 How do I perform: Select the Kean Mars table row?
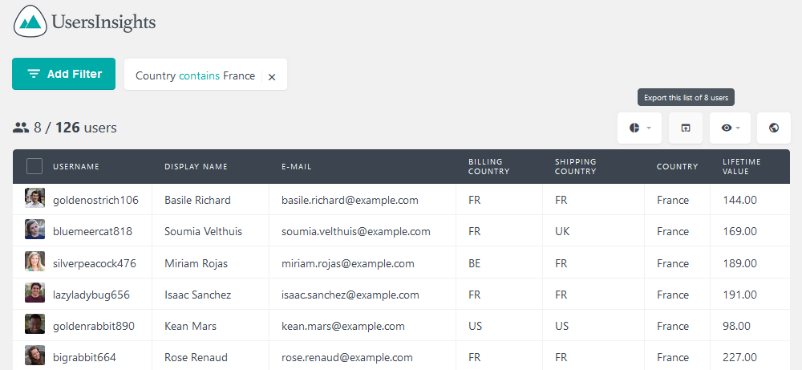(401, 326)
